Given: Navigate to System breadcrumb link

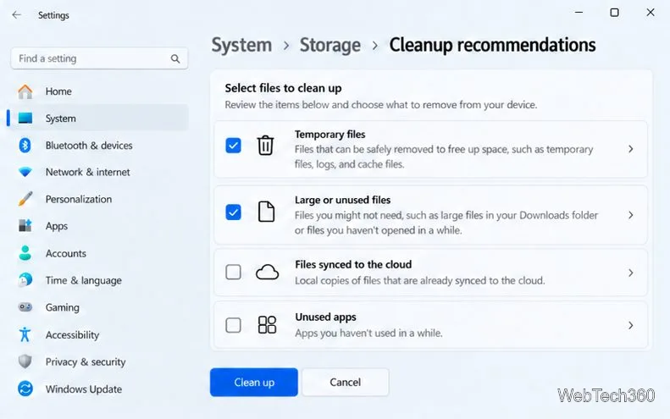Looking at the screenshot, I should point(242,45).
